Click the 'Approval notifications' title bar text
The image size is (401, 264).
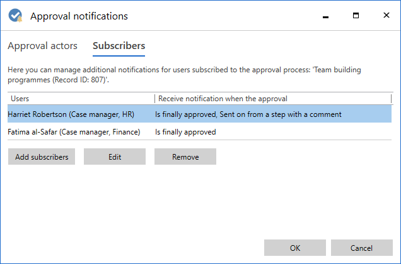(x=79, y=16)
